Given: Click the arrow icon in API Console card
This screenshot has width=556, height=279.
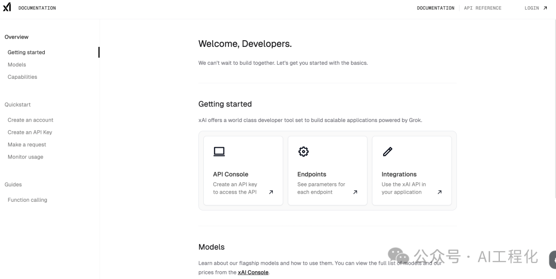Looking at the screenshot, I should pyautogui.click(x=271, y=192).
